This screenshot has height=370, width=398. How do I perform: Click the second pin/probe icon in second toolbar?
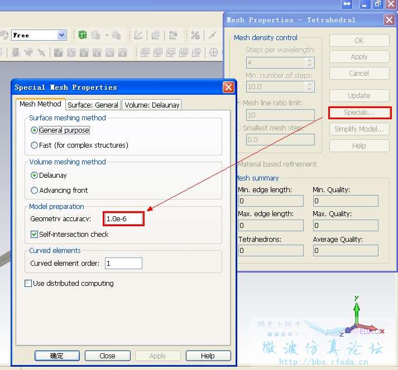[x=41, y=52]
